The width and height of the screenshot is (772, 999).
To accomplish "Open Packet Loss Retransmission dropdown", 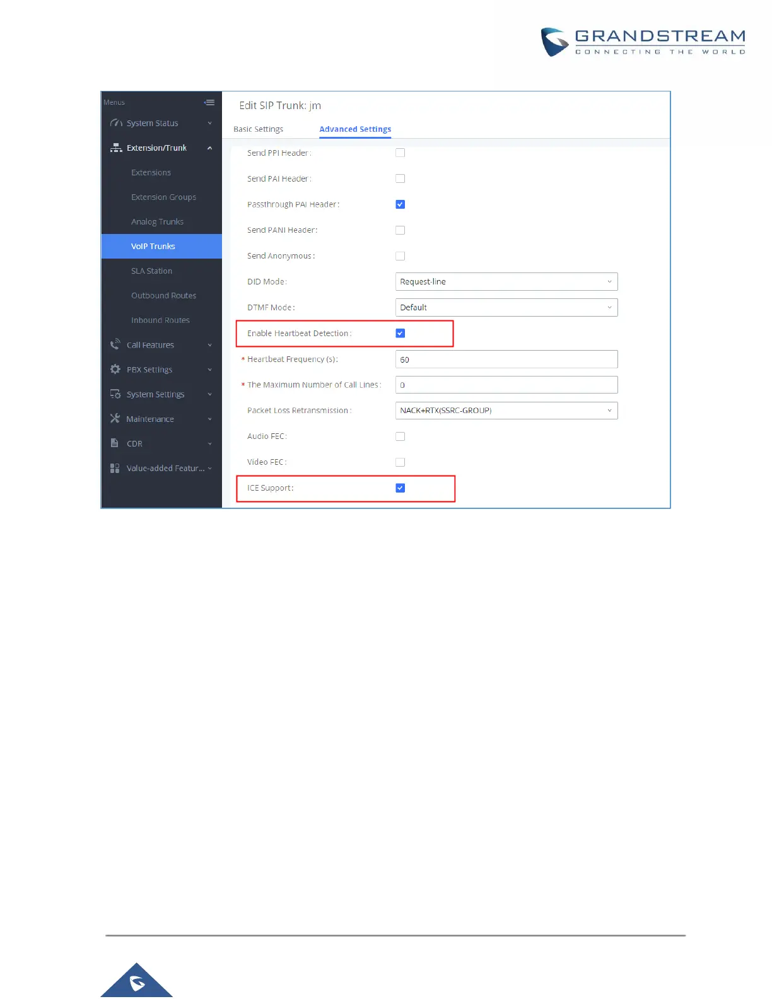I will (x=506, y=411).
